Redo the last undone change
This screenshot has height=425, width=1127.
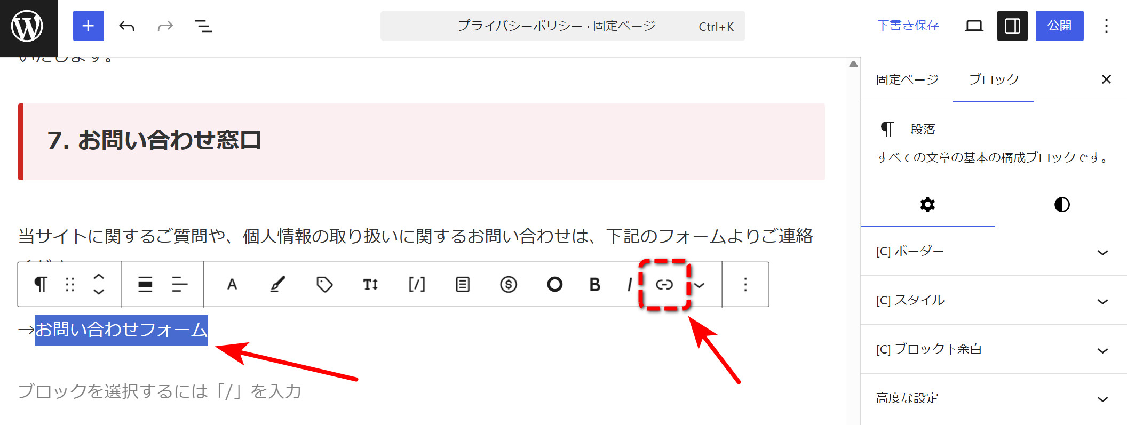(x=165, y=26)
